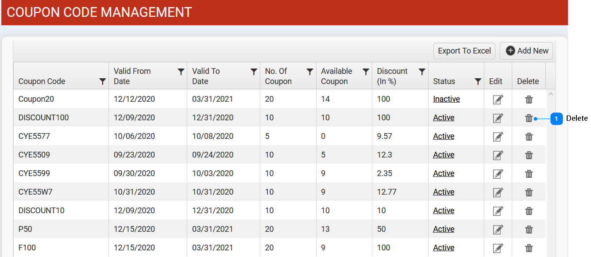The height and width of the screenshot is (257, 591).
Task: Toggle Active status for CYE5599
Action: [444, 173]
